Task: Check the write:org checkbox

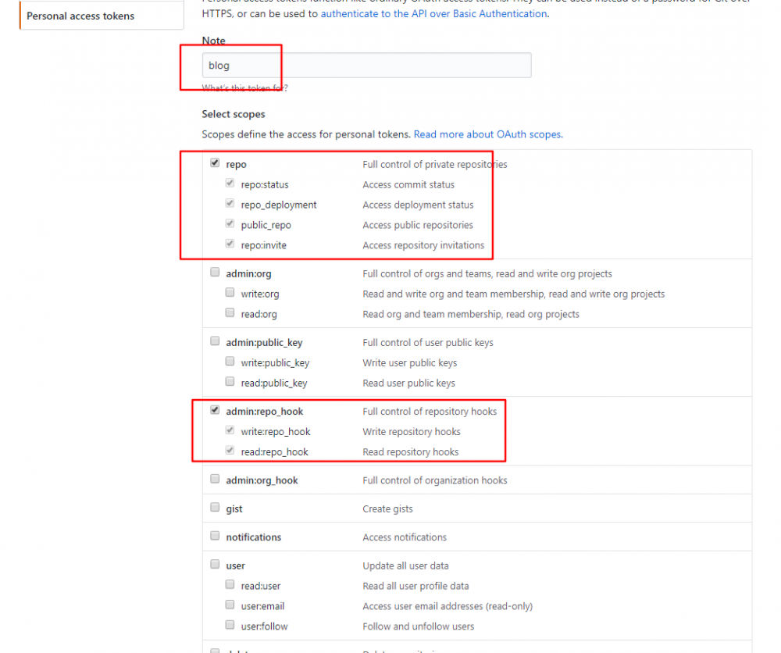Action: [230, 292]
